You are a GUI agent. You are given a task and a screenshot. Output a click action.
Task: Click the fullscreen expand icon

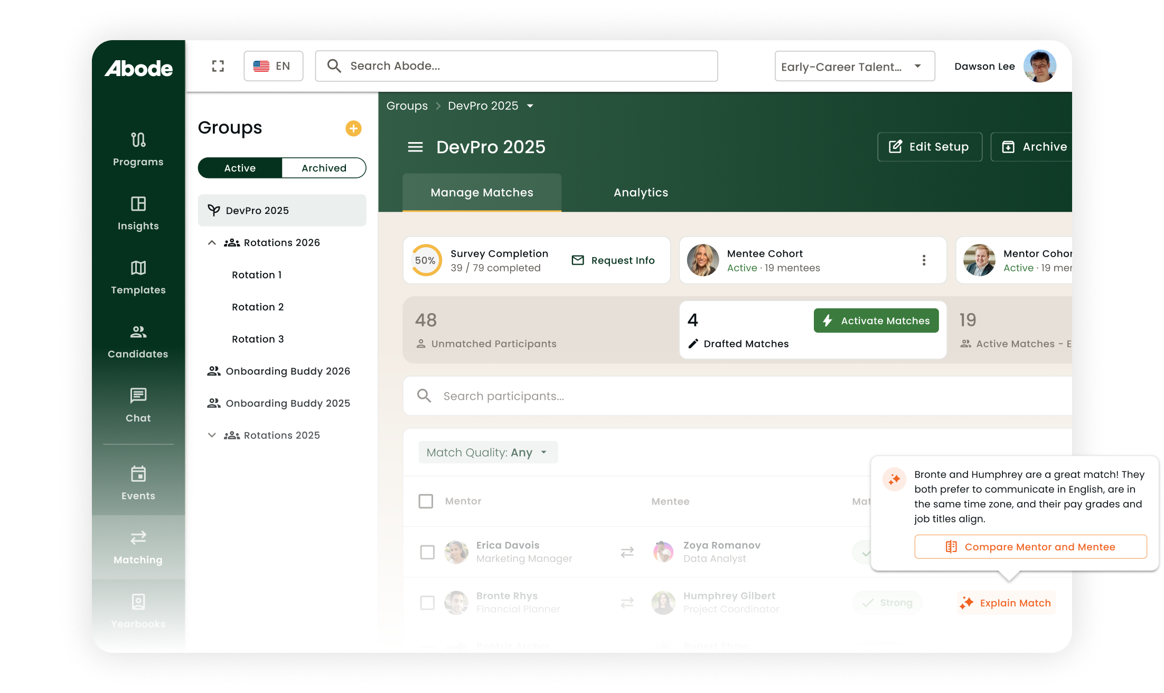click(x=218, y=66)
